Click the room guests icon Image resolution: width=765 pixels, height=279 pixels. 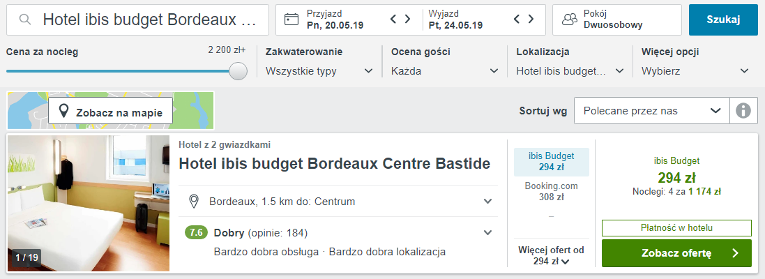click(570, 20)
